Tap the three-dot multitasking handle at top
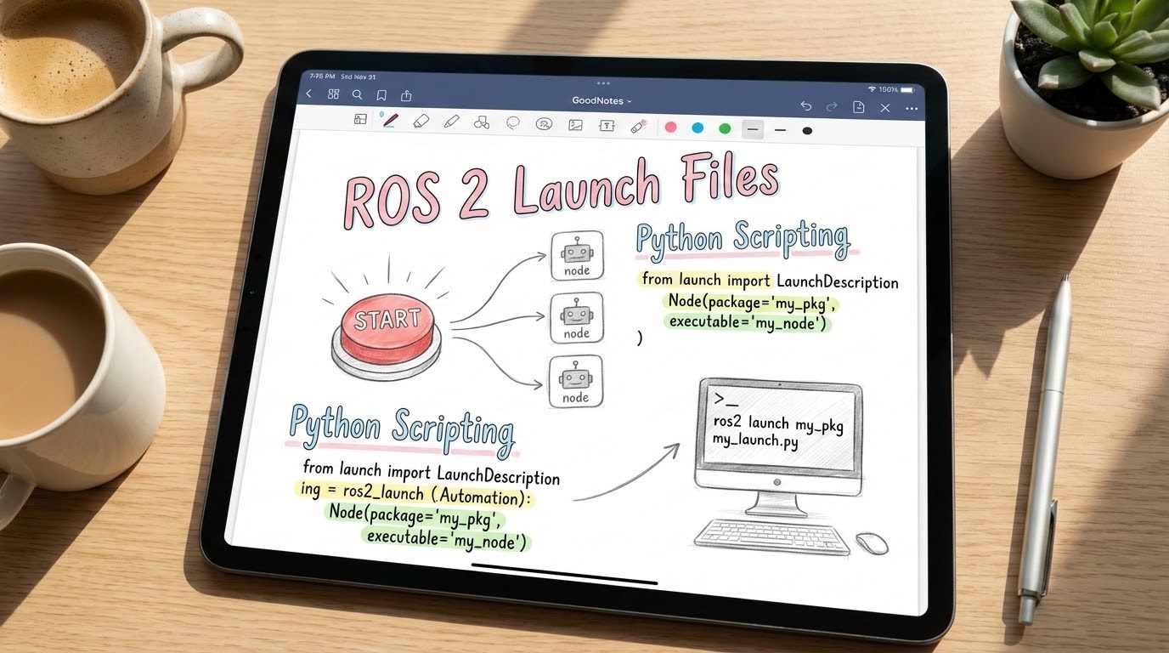The height and width of the screenshot is (653, 1169). (x=604, y=83)
